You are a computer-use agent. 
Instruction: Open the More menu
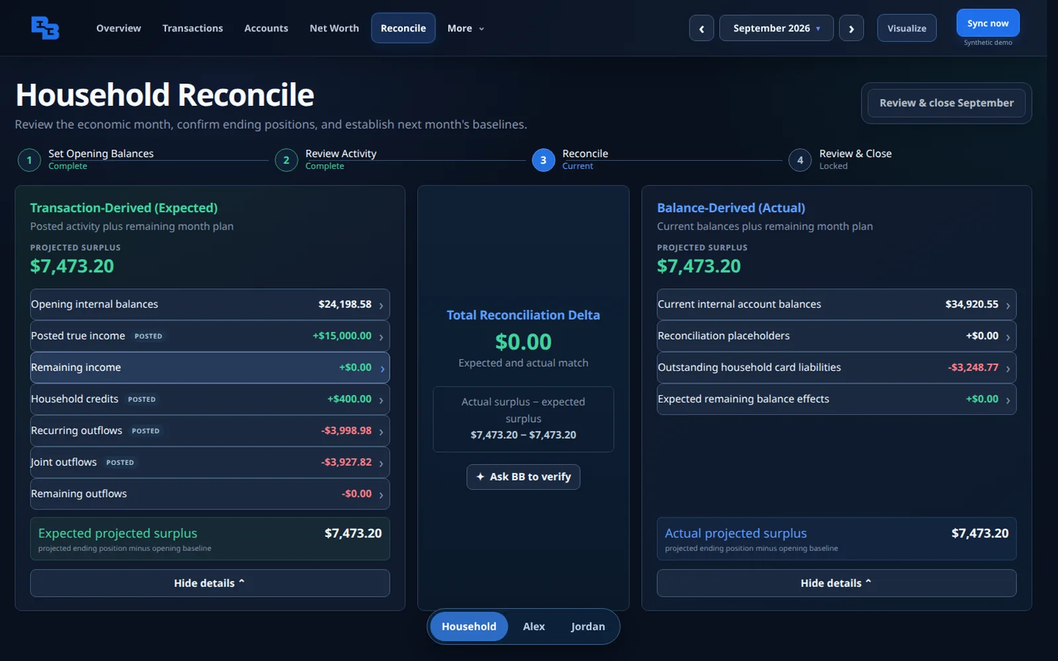tap(466, 28)
